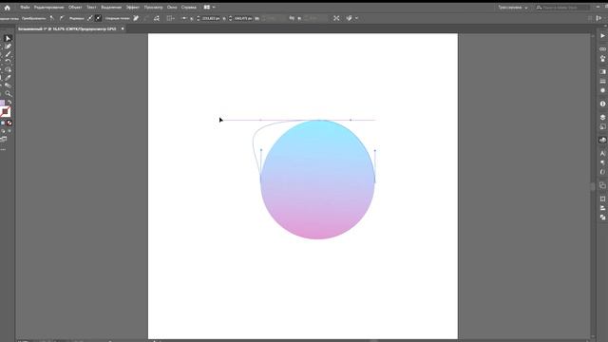Image resolution: width=608 pixels, height=342 pixels.
Task: Cut path at selected anchor points
Action: [156, 18]
